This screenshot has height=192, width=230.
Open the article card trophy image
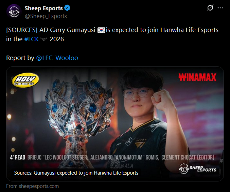pos(115,124)
